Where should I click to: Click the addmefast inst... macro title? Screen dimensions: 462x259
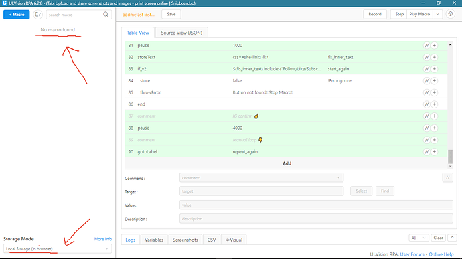139,15
